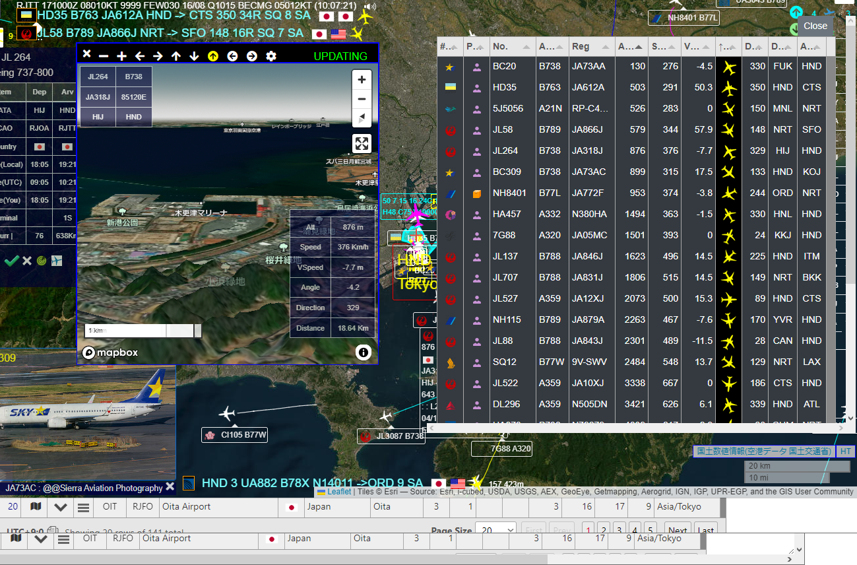This screenshot has width=857, height=565.
Task: Open the Leaflet attribution link
Action: coord(339,491)
